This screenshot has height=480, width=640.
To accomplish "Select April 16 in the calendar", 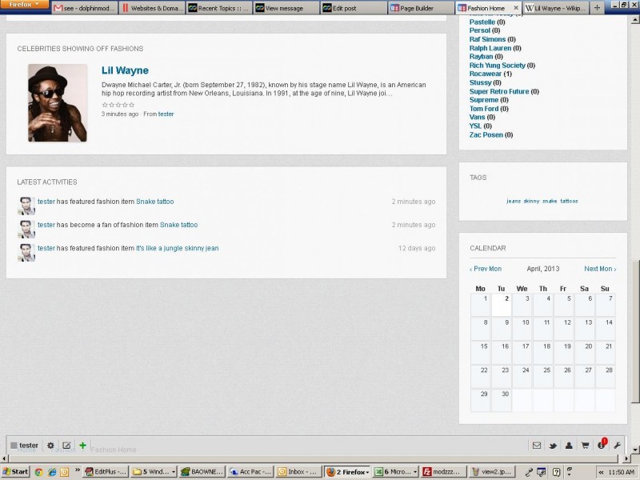I will (x=502, y=353).
